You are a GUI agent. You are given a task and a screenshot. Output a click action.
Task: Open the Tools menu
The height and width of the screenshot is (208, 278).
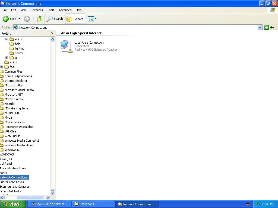tap(51, 10)
